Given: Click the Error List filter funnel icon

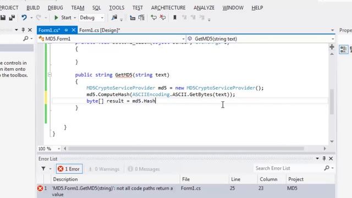Looking at the screenshot, I should click(43, 169).
